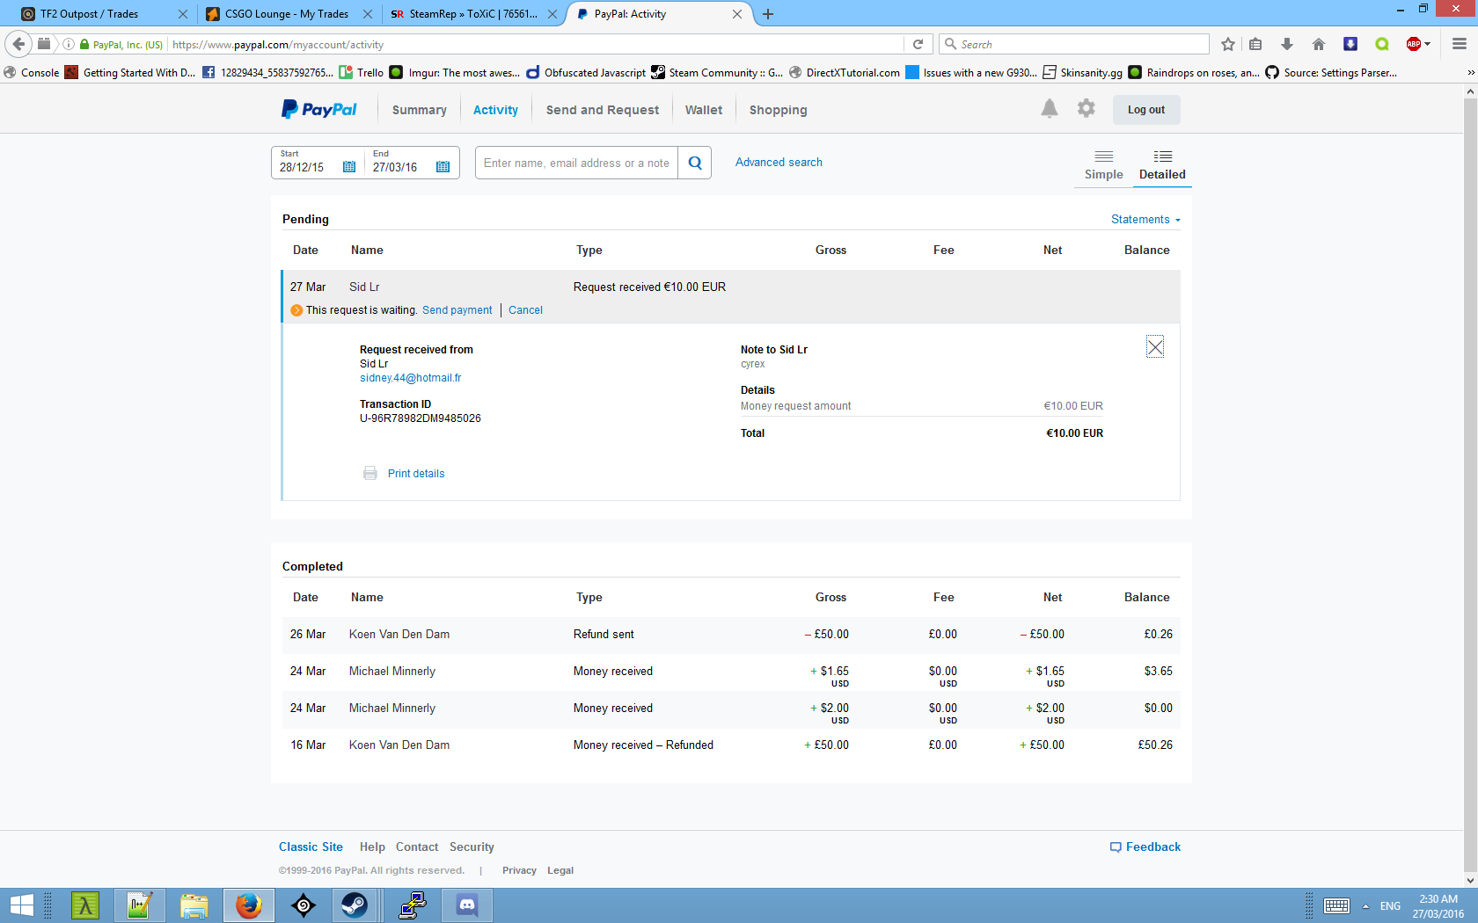Bookmark this page with star icon

[x=1228, y=45]
